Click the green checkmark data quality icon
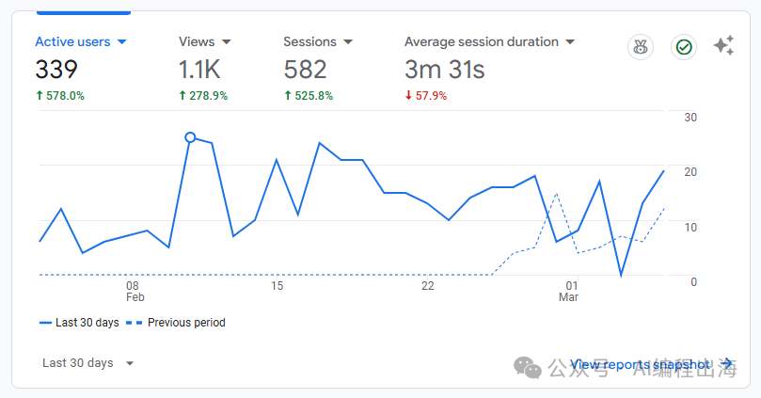This screenshot has height=398, width=761. pyautogui.click(x=684, y=46)
